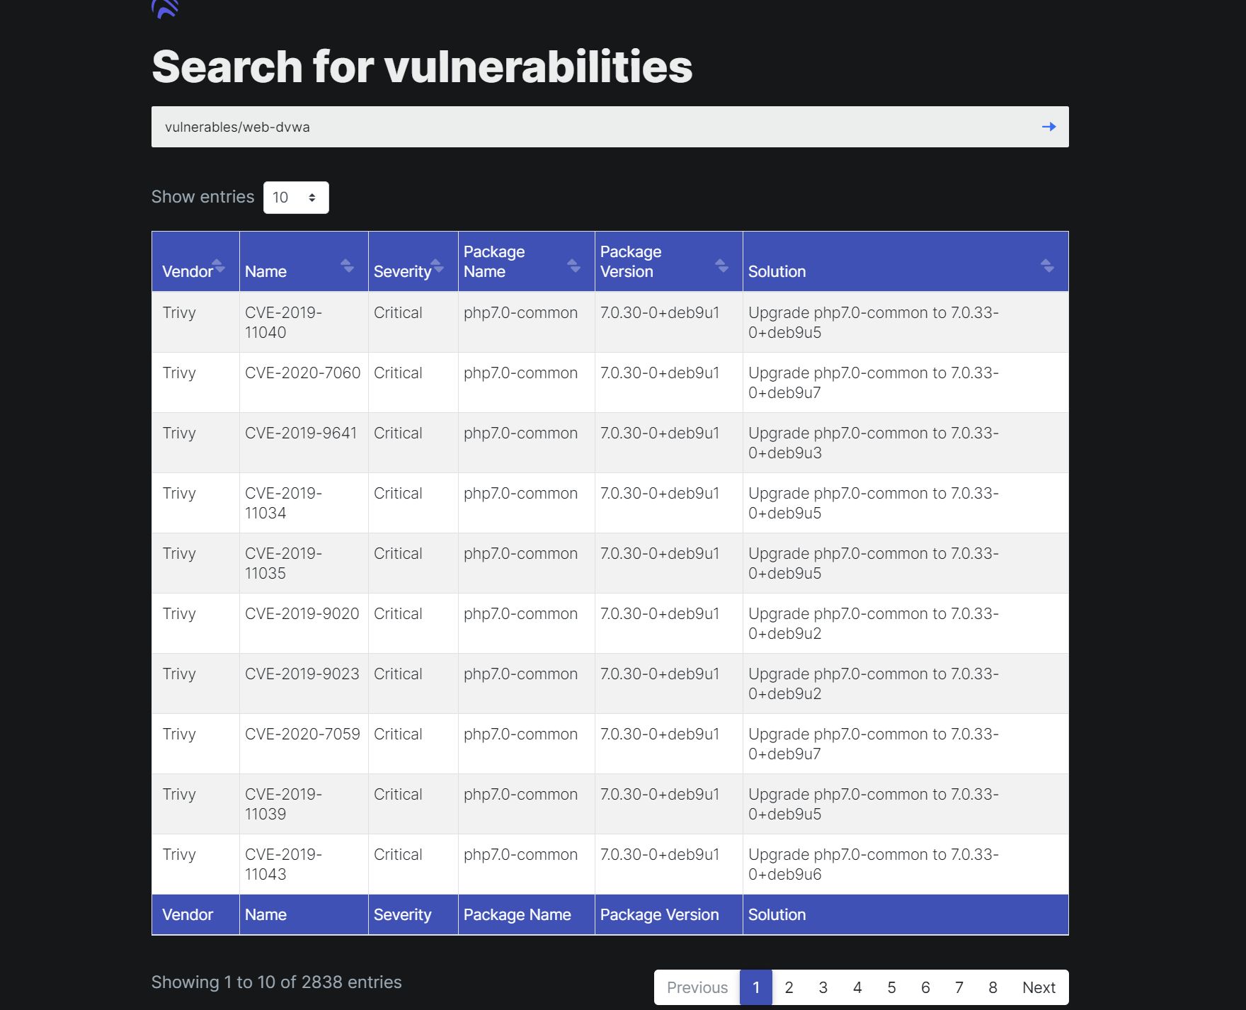Open the Show entries dropdown
The width and height of the screenshot is (1246, 1010).
[296, 198]
